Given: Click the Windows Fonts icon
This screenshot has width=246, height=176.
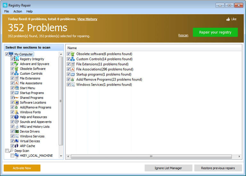Looking at the screenshot, I should tap(16, 112).
